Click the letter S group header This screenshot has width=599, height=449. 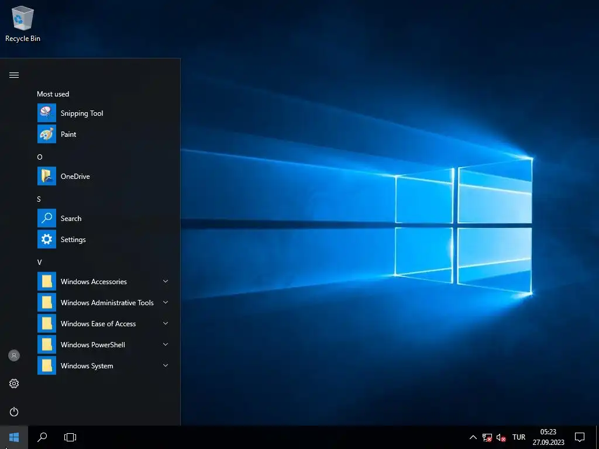click(x=39, y=199)
